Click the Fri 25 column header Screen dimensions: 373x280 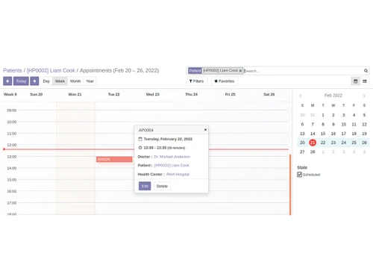(x=230, y=95)
